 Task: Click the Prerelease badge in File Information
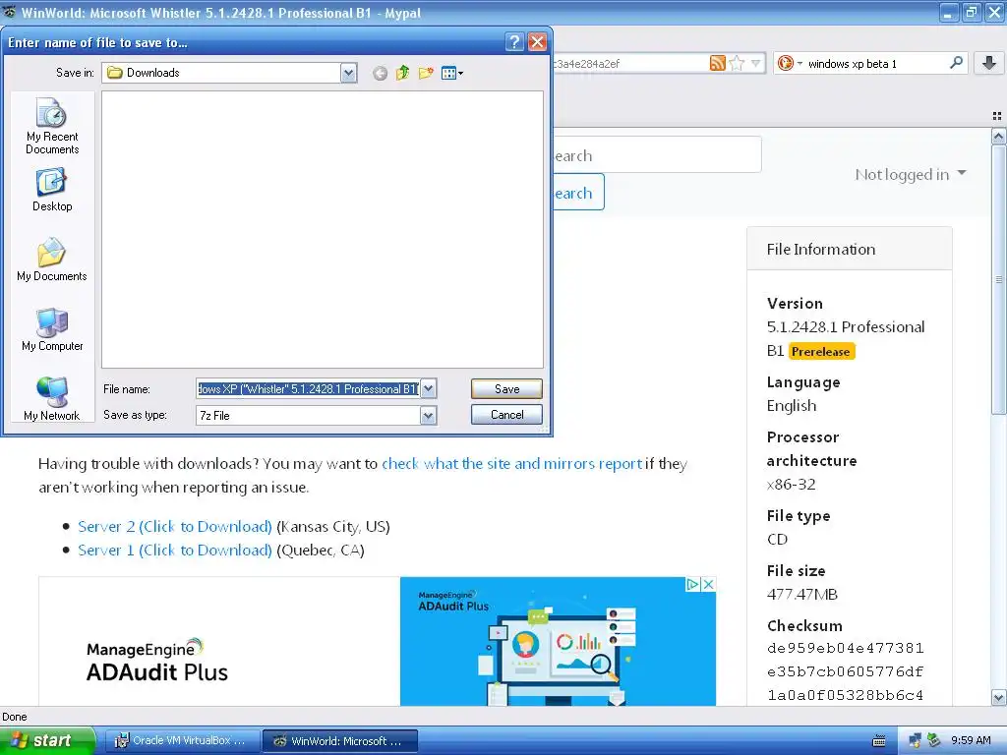pyautogui.click(x=821, y=352)
